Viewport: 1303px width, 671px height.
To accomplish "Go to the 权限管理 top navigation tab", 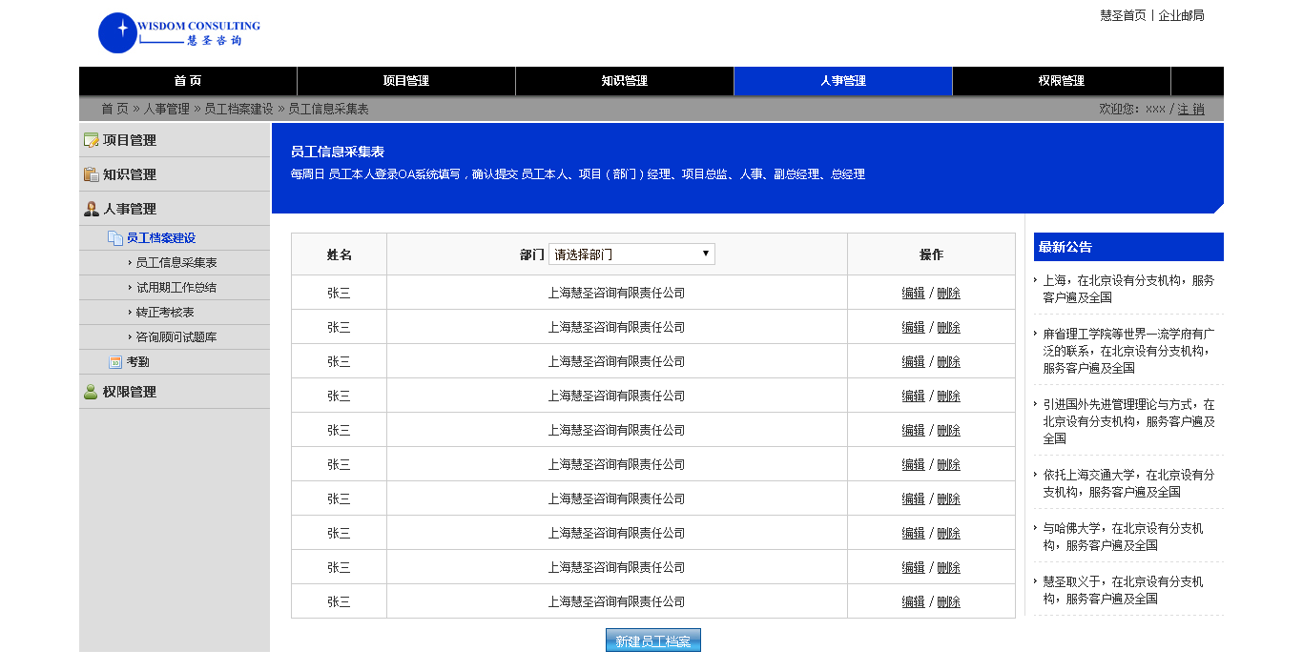I will [1061, 81].
